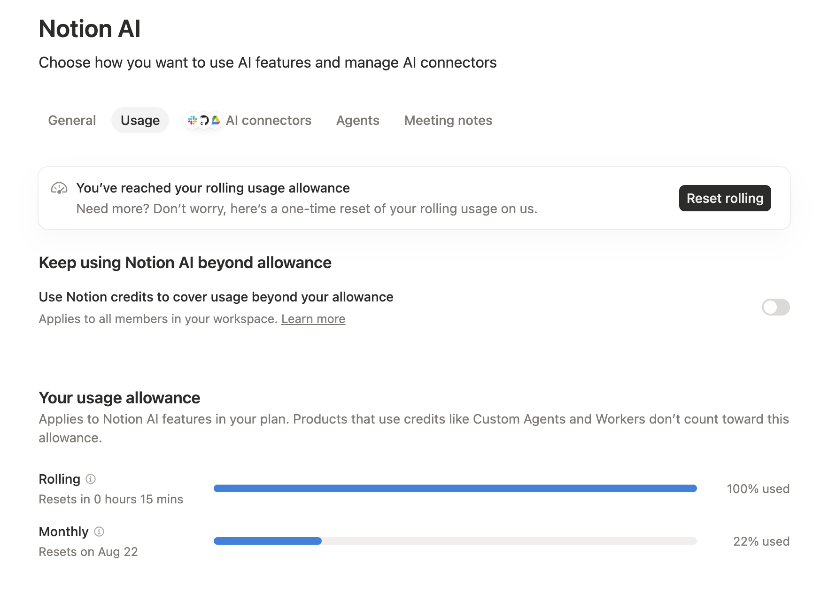Select the Usage tab
836x602 pixels.
pyautogui.click(x=140, y=120)
